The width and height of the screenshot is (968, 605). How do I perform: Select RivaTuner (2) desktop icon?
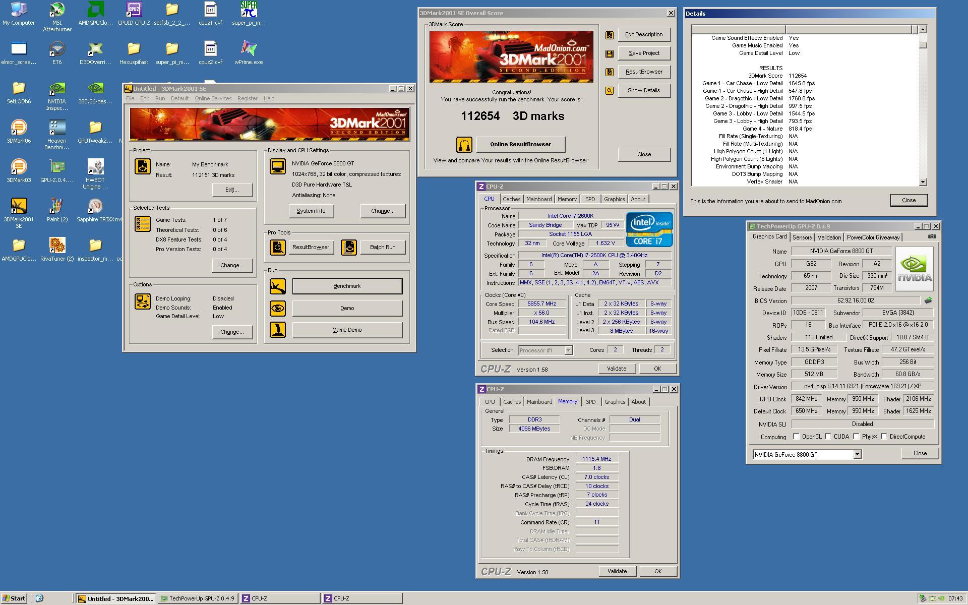tap(57, 250)
